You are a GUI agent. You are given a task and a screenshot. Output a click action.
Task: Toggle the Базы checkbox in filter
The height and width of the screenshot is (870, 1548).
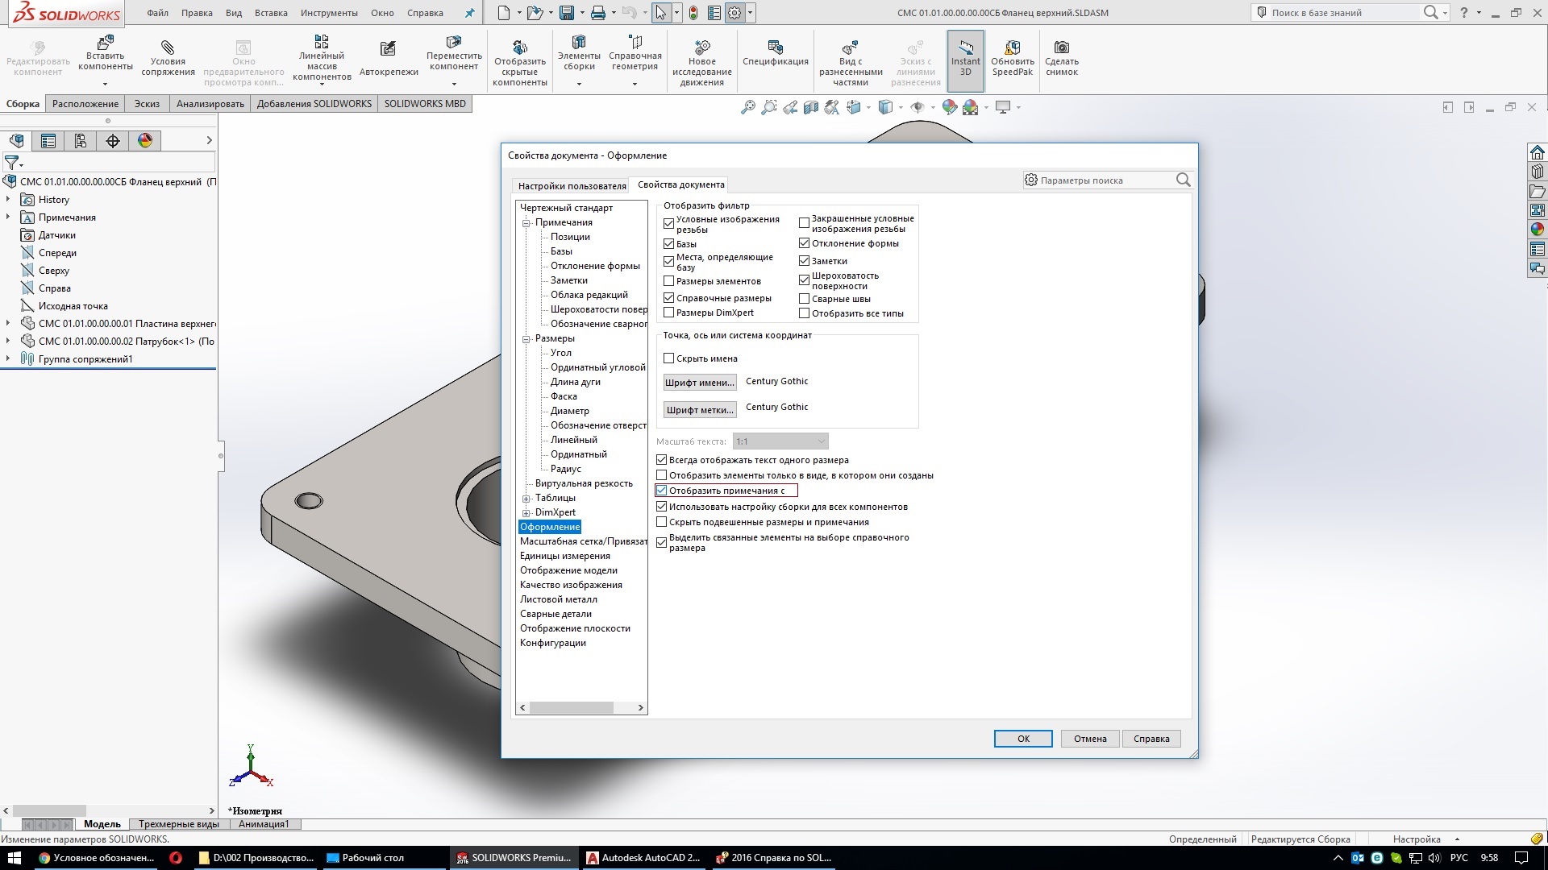pyautogui.click(x=668, y=243)
